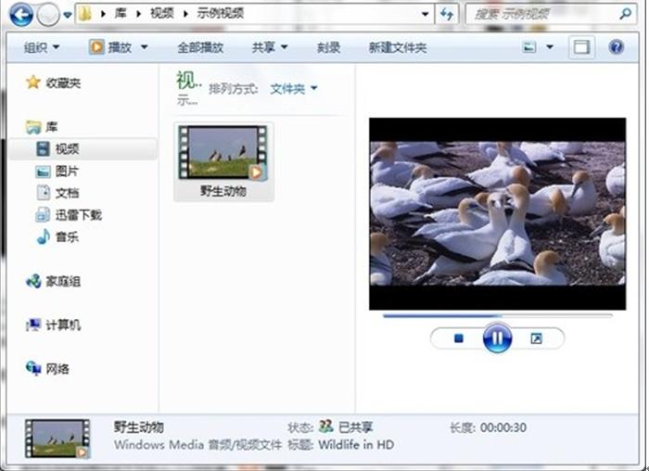
Task: Expand the 共享 dropdown menu
Action: point(269,47)
